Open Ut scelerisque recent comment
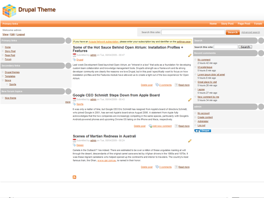Viewport: 264px width, 198px height. 205,67
